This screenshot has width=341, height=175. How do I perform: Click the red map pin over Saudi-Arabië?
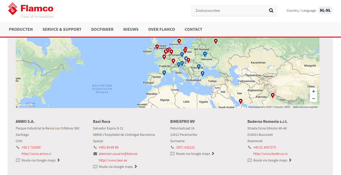(241, 101)
